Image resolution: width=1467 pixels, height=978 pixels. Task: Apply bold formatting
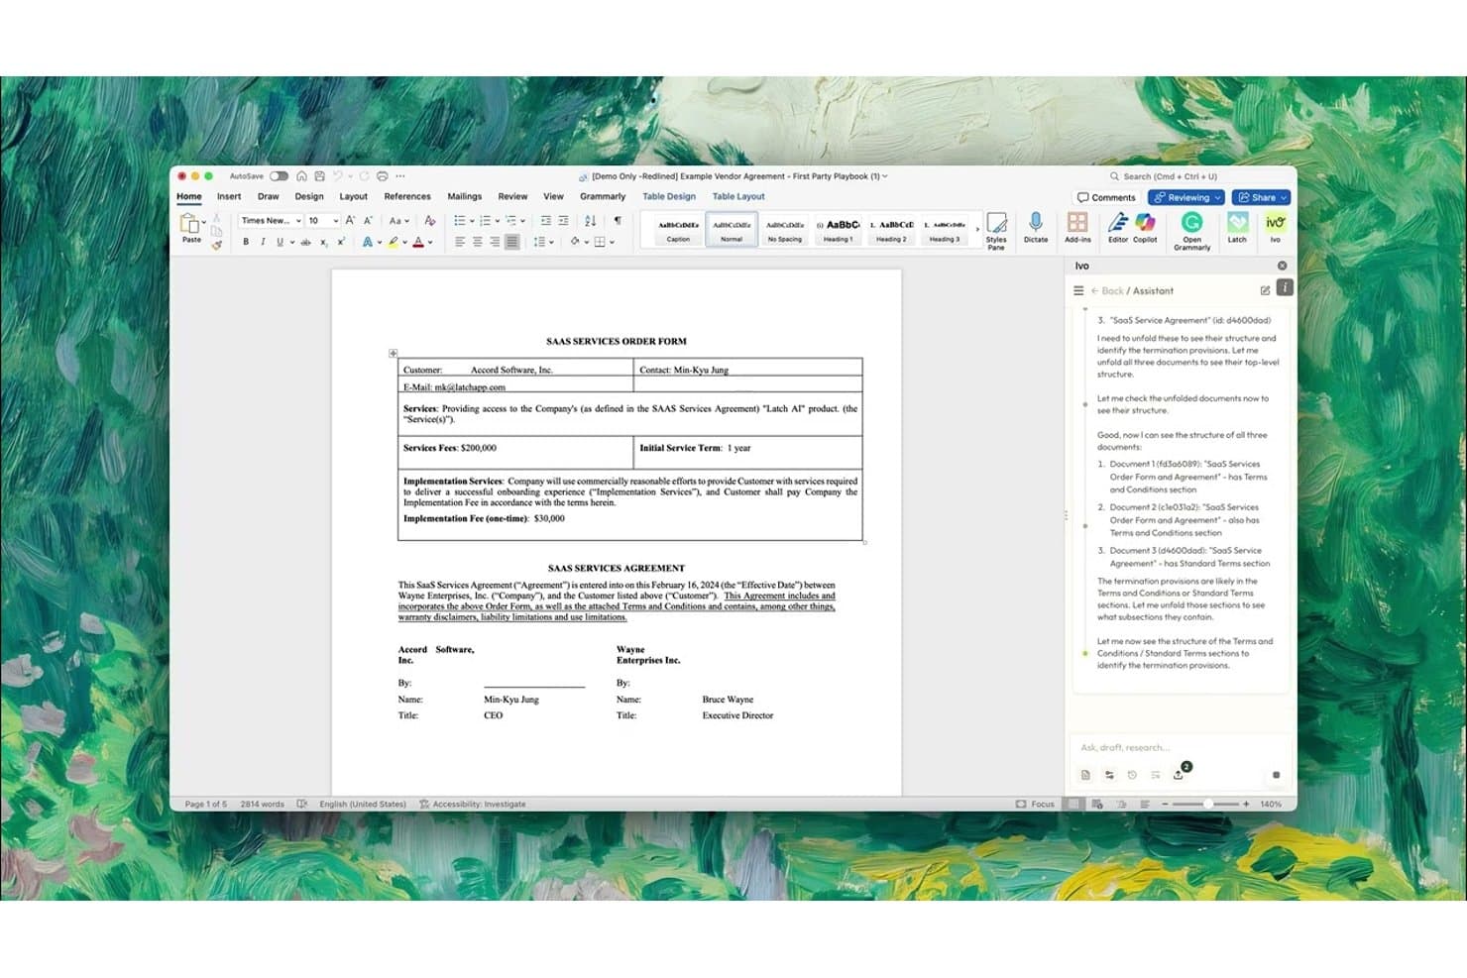(246, 242)
